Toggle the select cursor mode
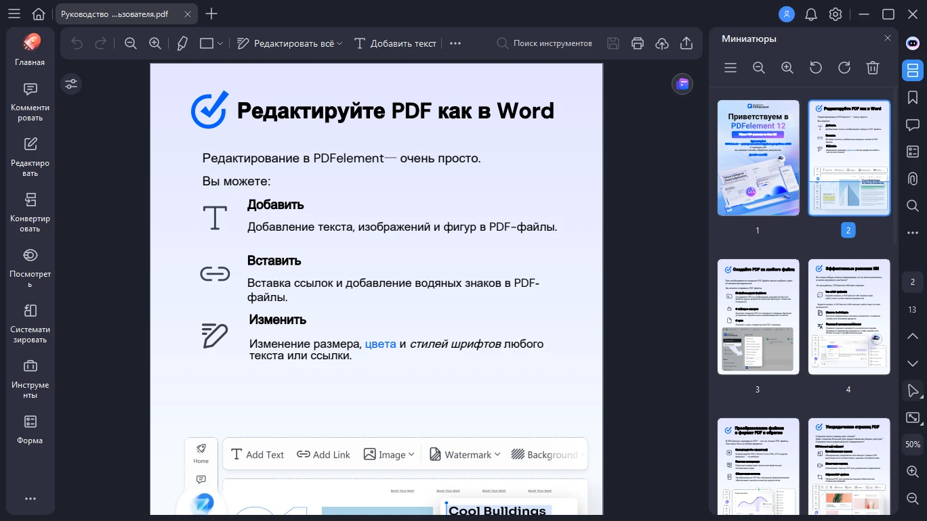927x521 pixels. click(x=913, y=390)
